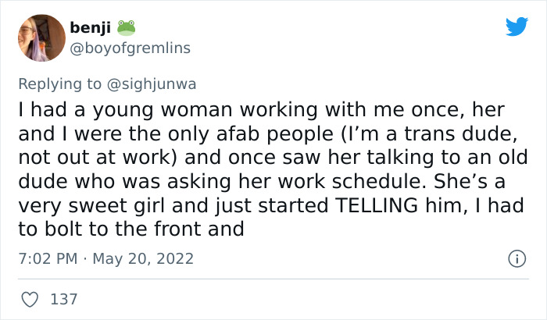This screenshot has height=320, width=547.
Task: Click the May 20, 2022 date
Action: pos(142,258)
